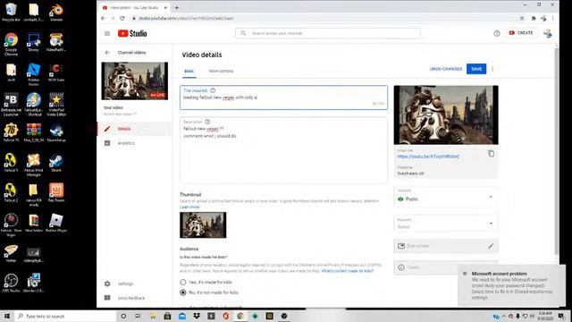
Task: Open Recycle Bin on desktop
Action: (11, 13)
